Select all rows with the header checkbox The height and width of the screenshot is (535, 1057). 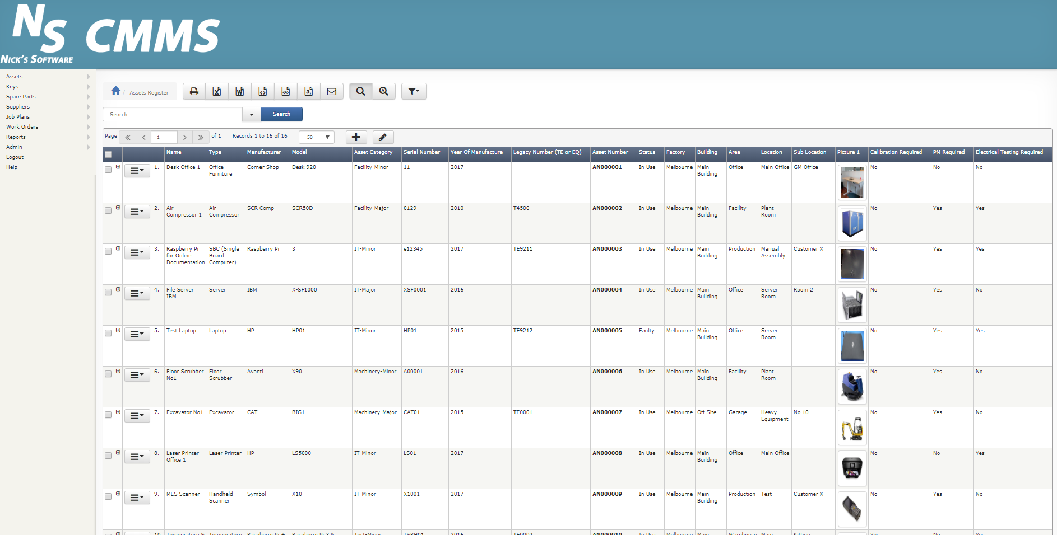[x=108, y=154]
